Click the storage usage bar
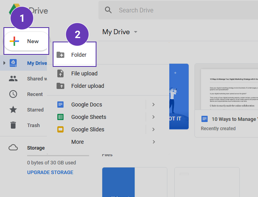Viewport: 258px width, 197px height. click(x=58, y=155)
